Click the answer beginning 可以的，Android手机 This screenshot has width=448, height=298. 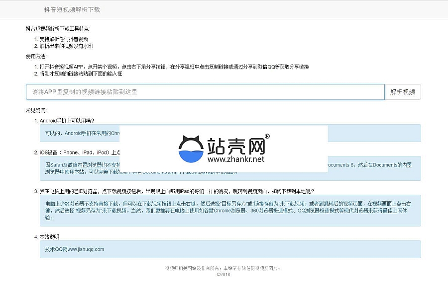coord(230,133)
